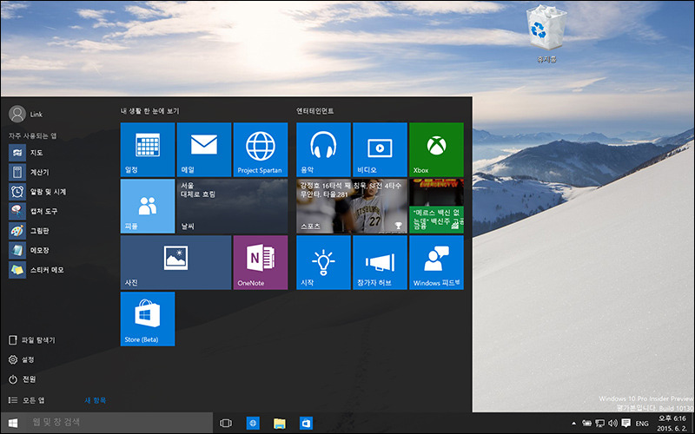The height and width of the screenshot is (434, 695).
Task: Open the 메일 mail tile
Action: click(204, 149)
